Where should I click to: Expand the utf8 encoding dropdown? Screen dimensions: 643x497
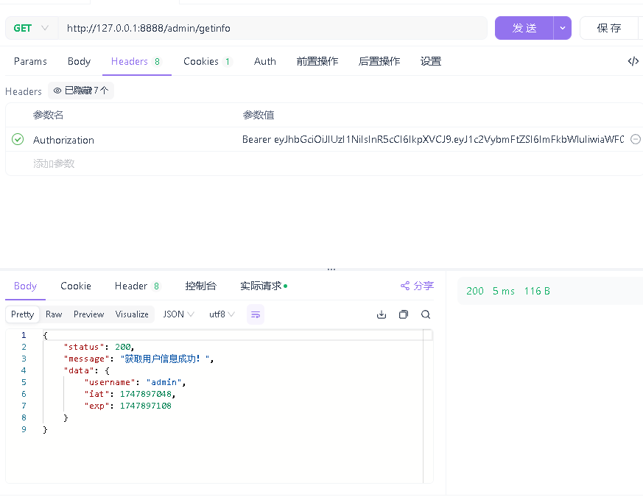point(221,314)
